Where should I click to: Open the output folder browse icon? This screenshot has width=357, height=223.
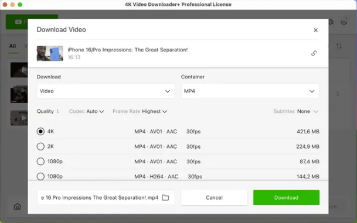(x=165, y=198)
